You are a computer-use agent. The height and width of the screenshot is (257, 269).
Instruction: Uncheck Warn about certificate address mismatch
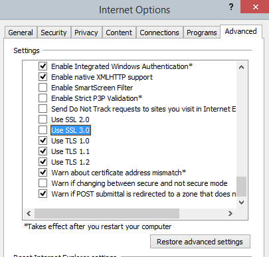(x=43, y=173)
